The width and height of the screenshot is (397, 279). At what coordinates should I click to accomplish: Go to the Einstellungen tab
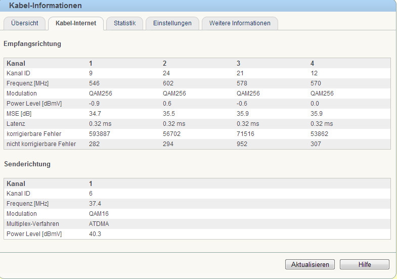[172, 23]
